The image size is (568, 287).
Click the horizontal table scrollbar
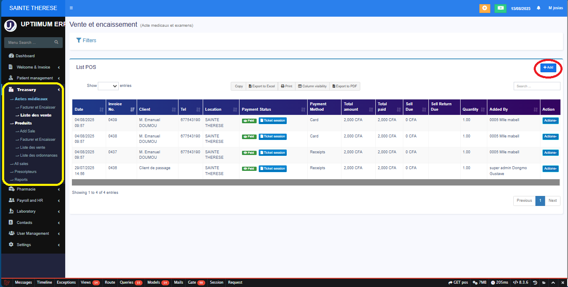click(316, 182)
